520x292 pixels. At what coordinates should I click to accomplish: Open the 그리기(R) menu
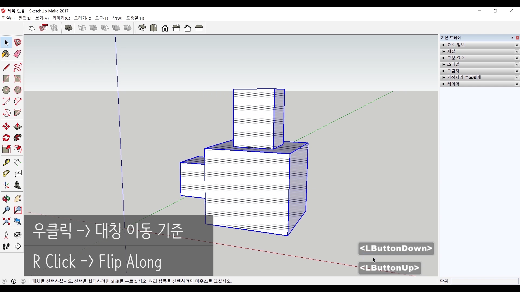(x=83, y=18)
